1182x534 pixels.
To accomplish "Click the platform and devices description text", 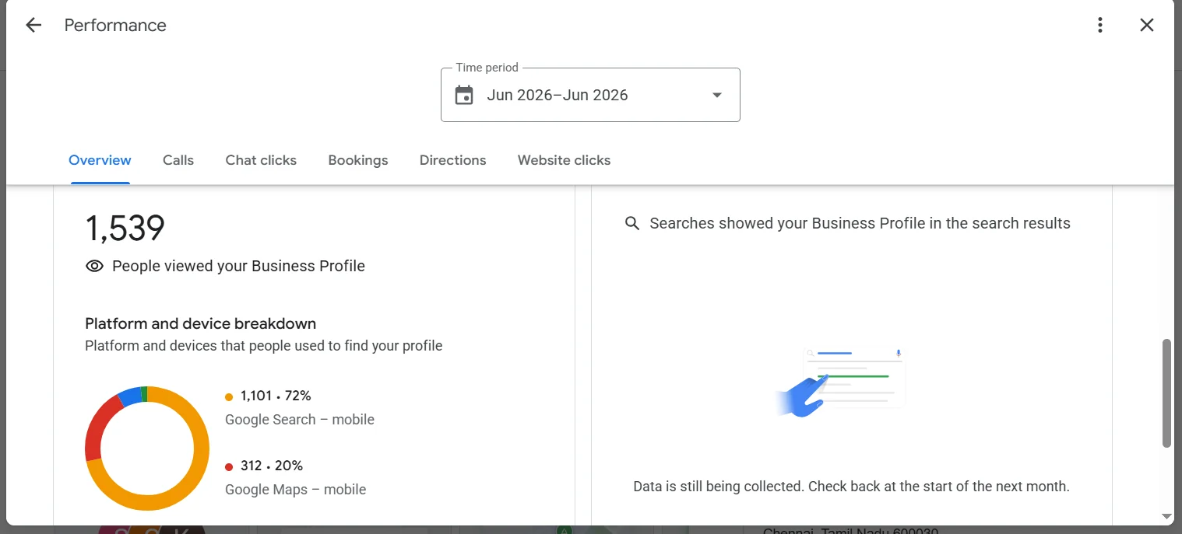I will [x=263, y=345].
